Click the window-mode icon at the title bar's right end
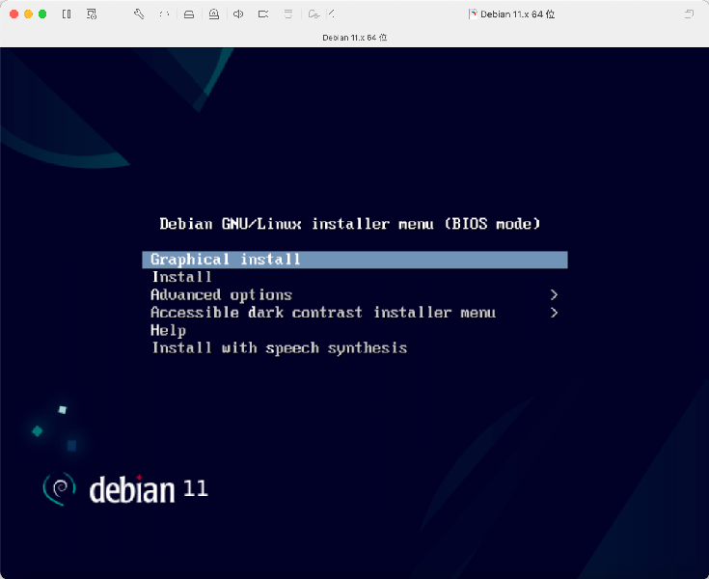This screenshot has width=709, height=579. pos(689,14)
